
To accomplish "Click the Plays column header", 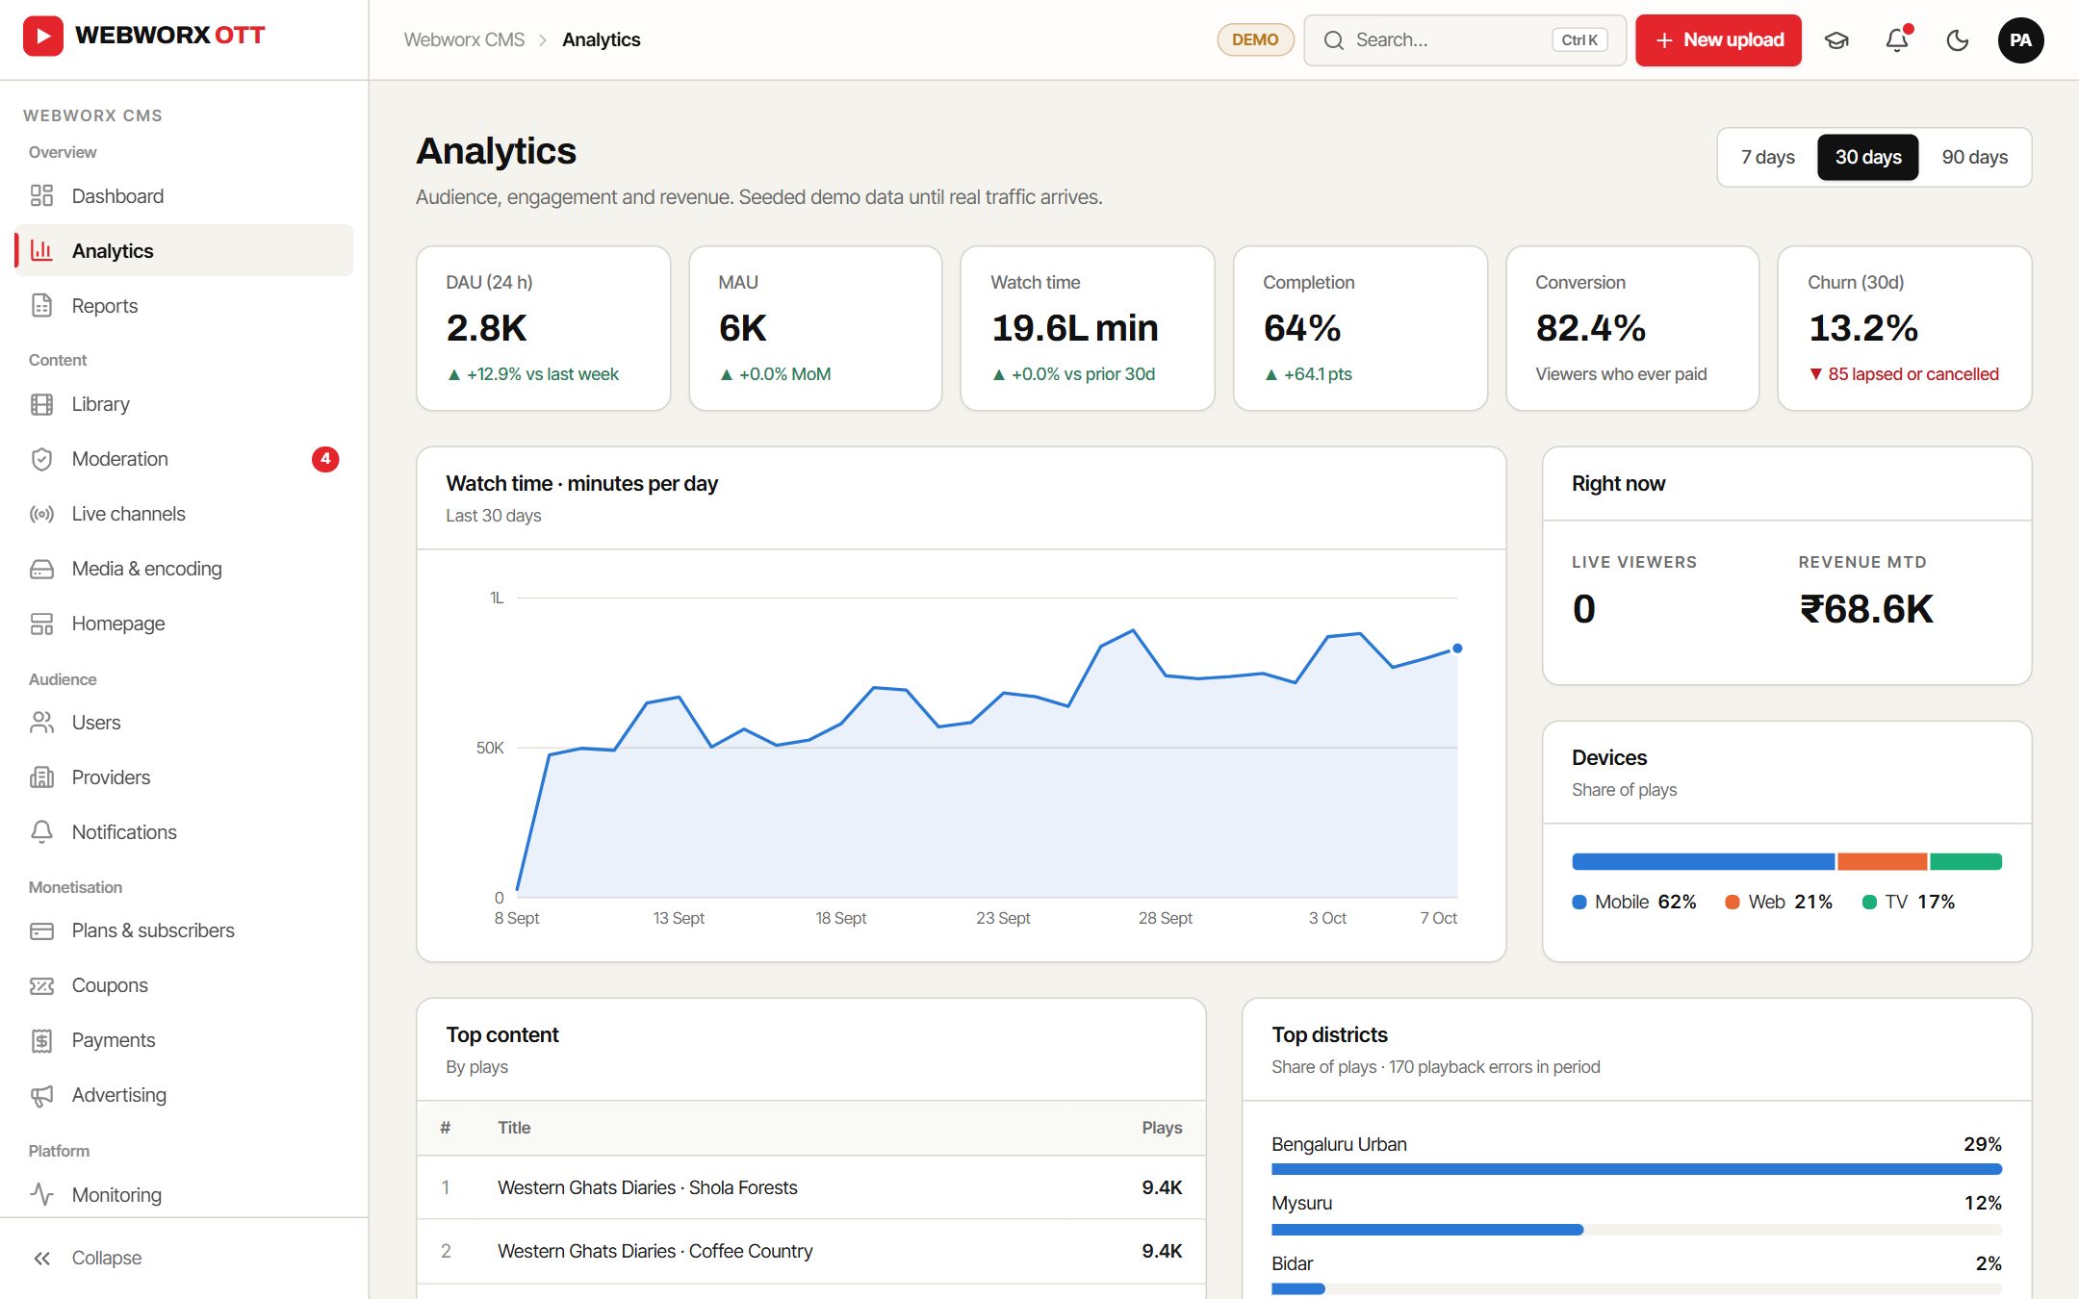I will coord(1162,1128).
